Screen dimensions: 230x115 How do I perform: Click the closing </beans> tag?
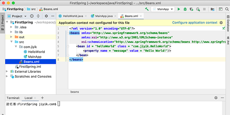pyautogui.click(x=76, y=60)
